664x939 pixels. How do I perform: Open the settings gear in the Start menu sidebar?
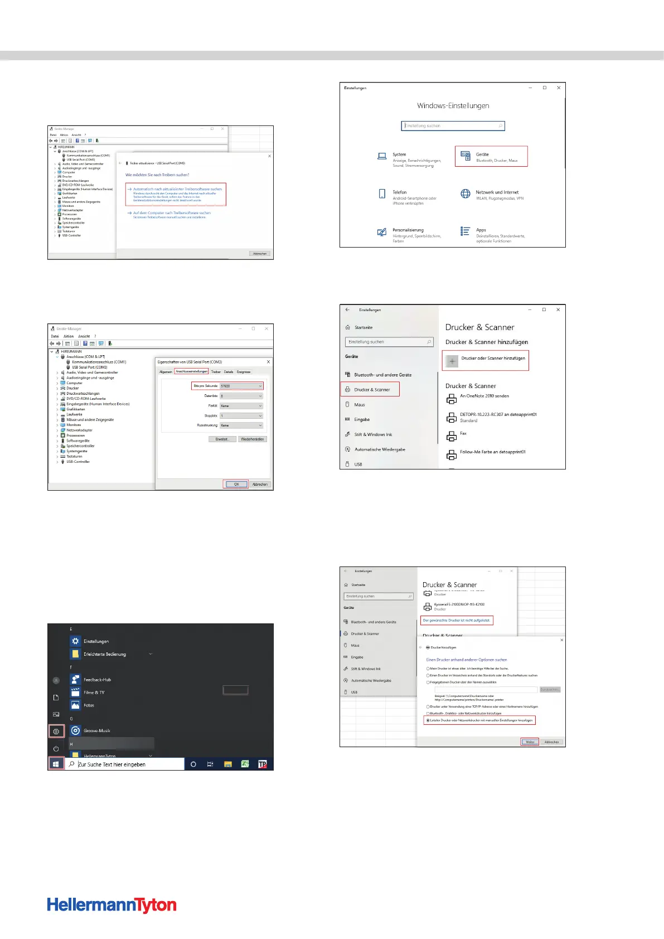coord(56,731)
